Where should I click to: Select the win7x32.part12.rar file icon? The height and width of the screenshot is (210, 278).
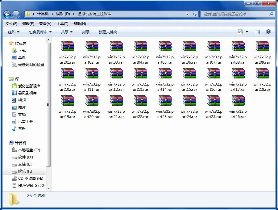tap(116, 73)
